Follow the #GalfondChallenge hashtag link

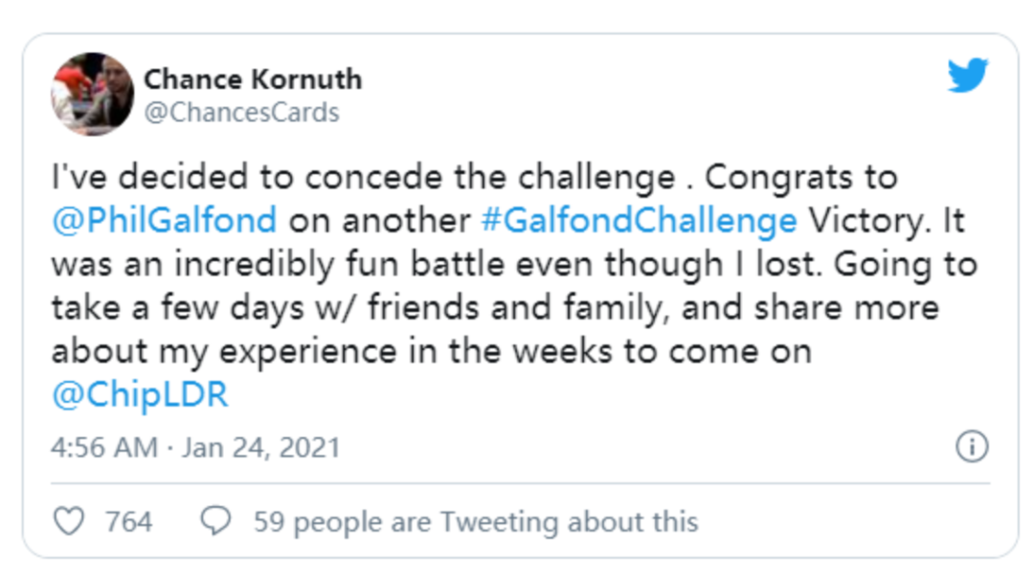pyautogui.click(x=639, y=221)
